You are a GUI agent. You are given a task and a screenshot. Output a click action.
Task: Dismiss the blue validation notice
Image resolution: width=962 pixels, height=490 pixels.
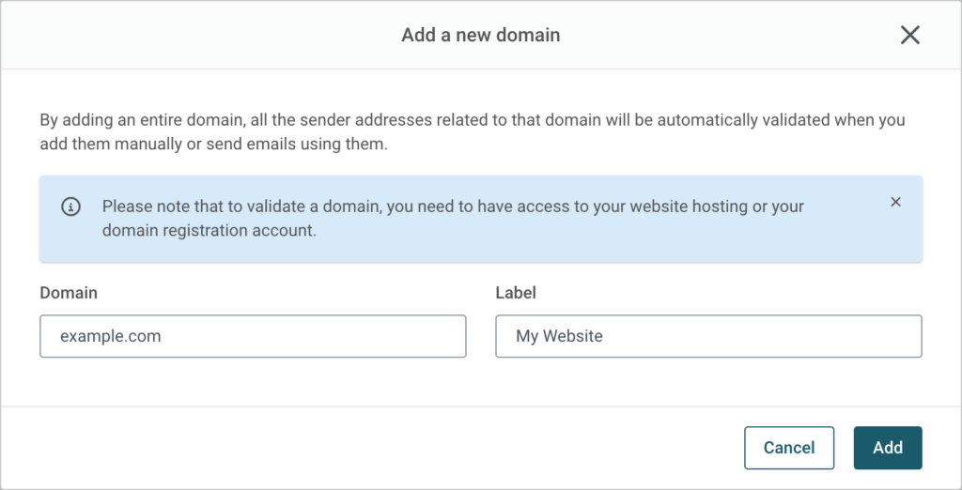pyautogui.click(x=895, y=202)
